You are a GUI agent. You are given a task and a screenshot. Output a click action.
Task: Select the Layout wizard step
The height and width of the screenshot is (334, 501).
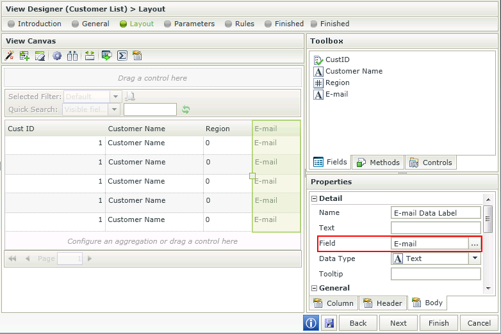click(136, 24)
